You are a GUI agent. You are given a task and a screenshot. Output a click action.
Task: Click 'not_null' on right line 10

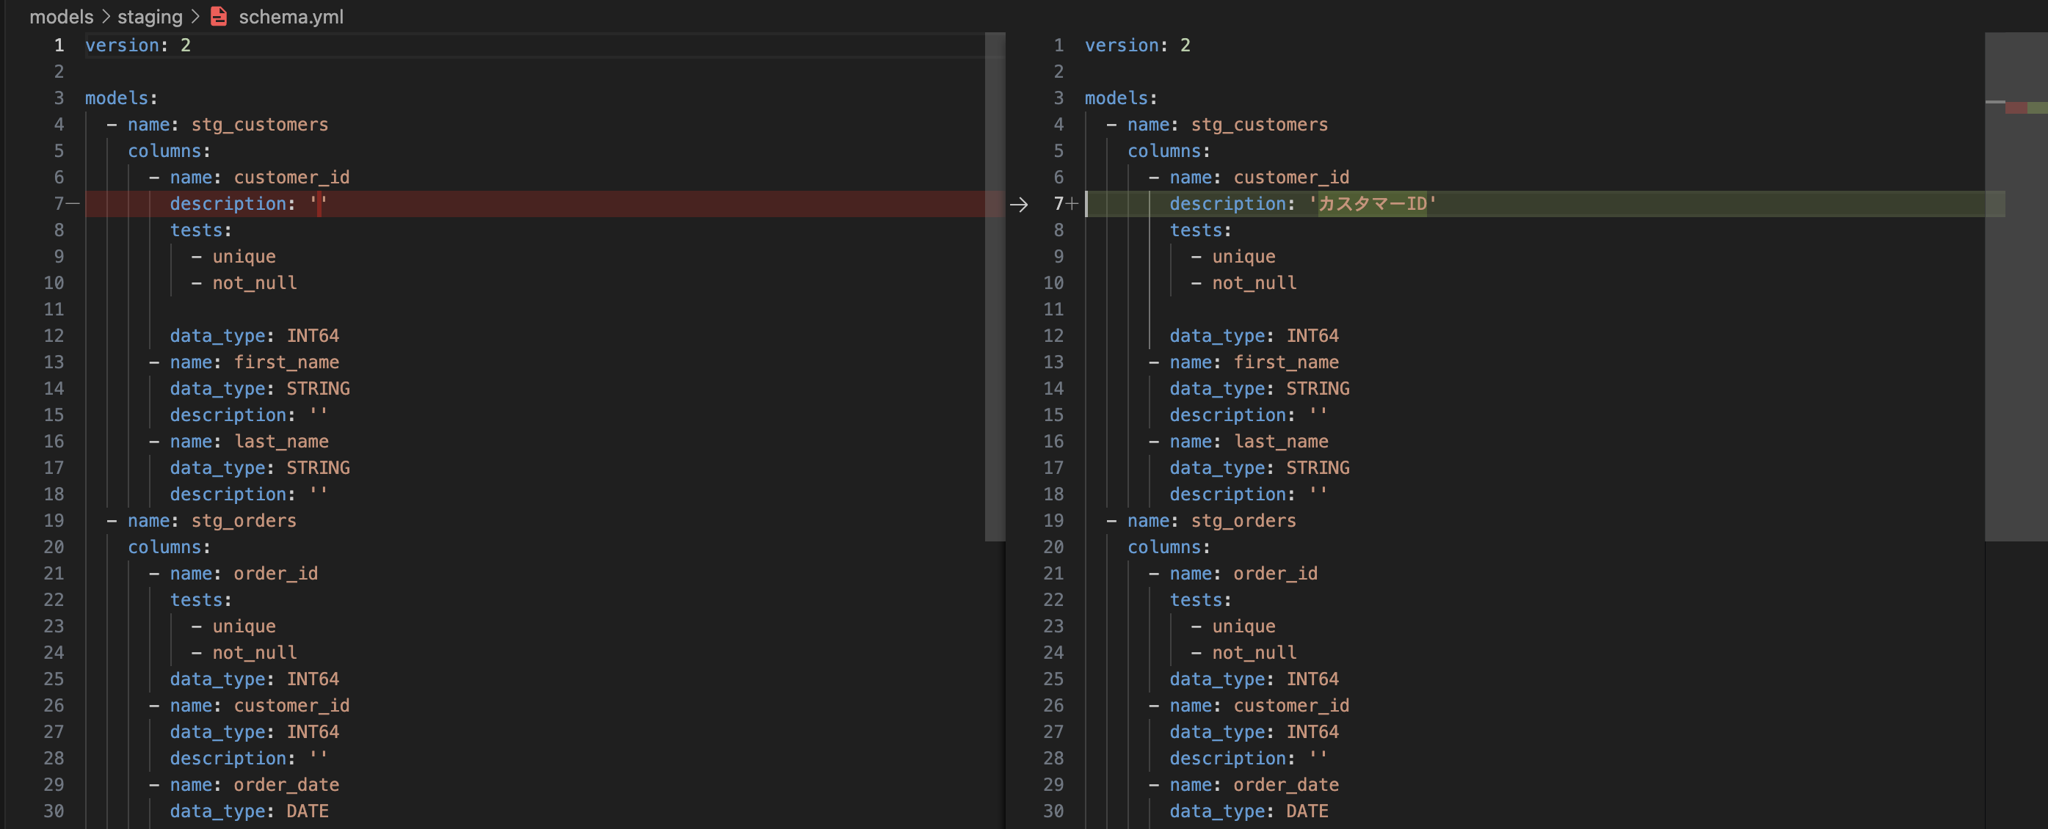1254,284
